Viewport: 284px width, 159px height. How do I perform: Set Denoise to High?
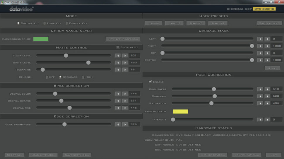83,77
